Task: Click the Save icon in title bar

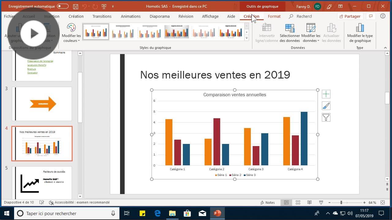Action: click(75, 6)
